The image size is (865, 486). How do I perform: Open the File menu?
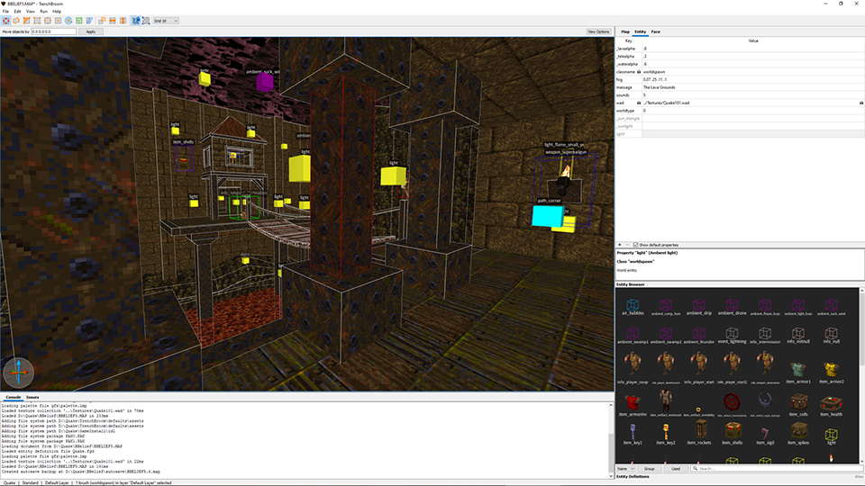click(x=5, y=11)
